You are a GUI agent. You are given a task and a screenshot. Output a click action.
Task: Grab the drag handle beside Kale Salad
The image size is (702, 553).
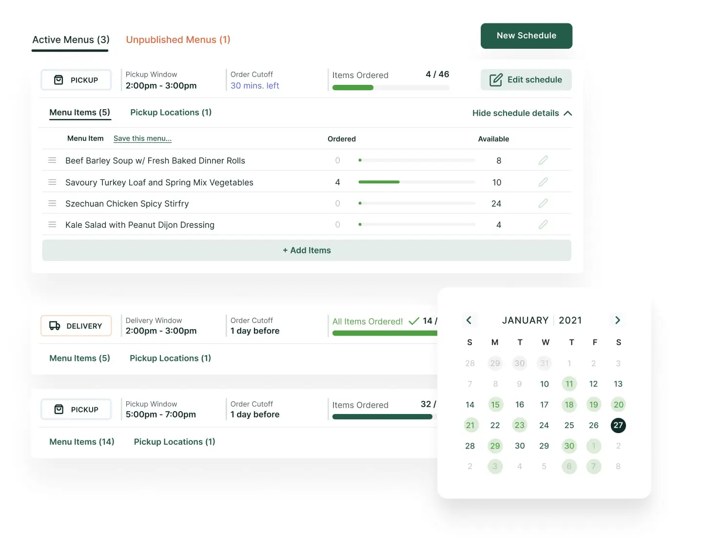point(52,224)
